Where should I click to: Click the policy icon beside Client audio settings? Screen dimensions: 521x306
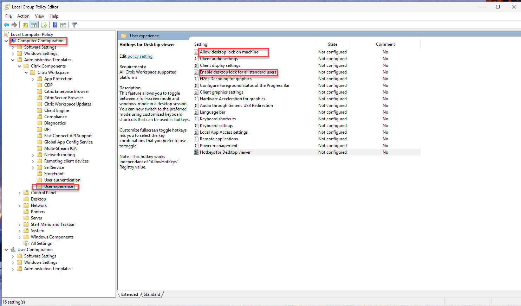click(x=196, y=59)
